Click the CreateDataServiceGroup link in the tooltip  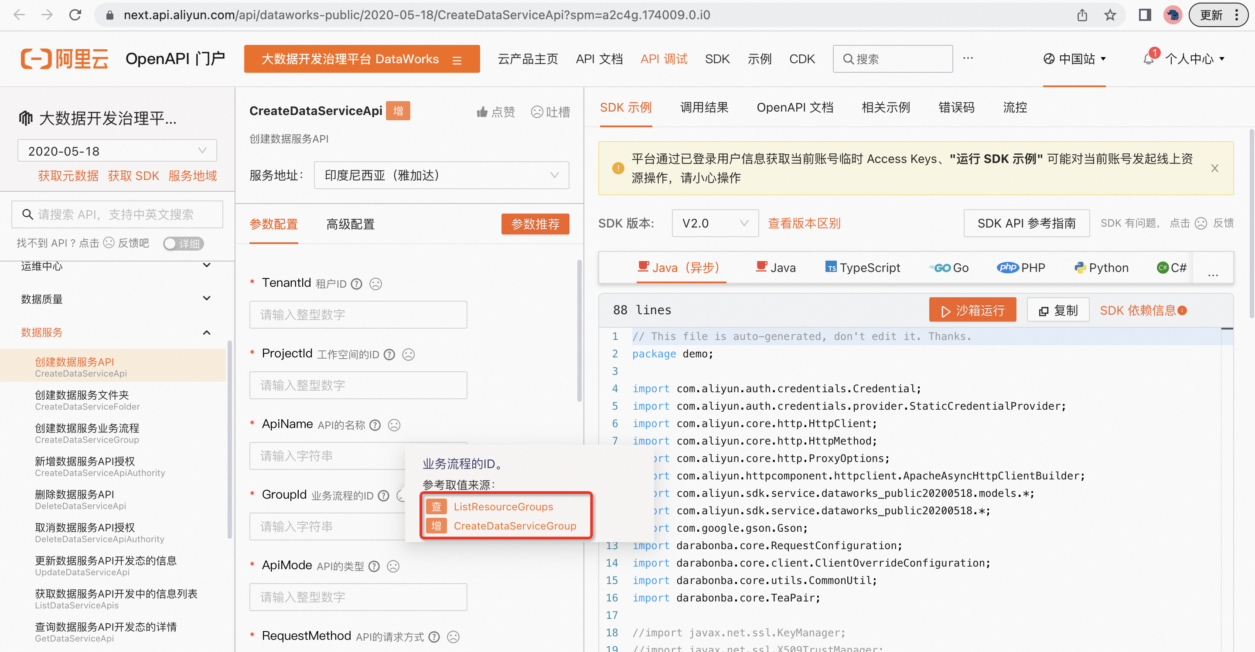click(x=515, y=526)
